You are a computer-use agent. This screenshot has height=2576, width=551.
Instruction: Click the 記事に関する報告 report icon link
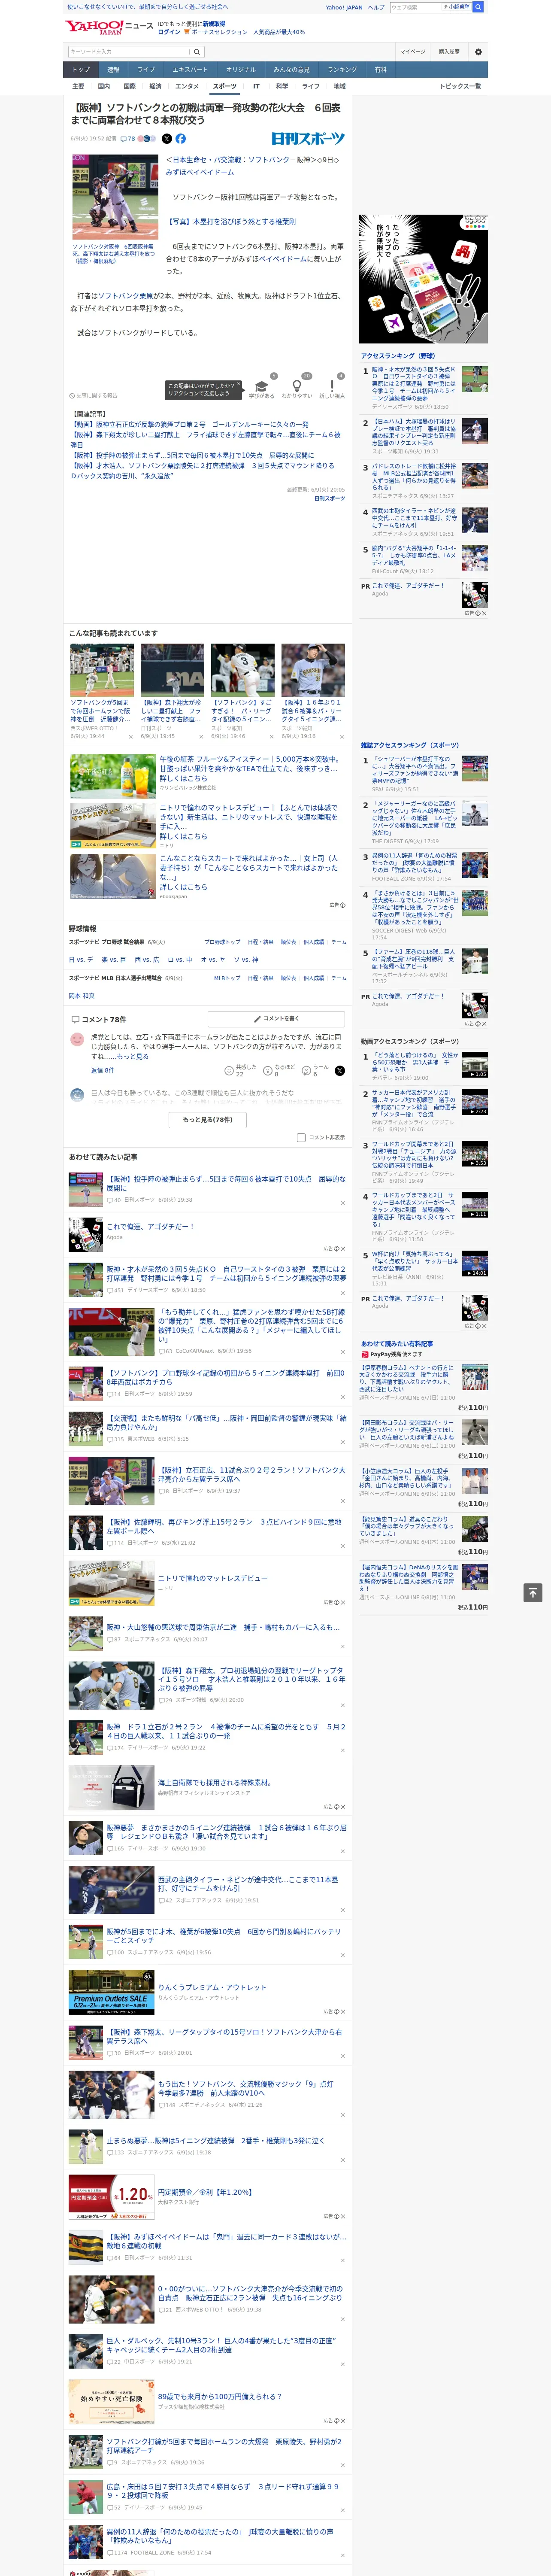[93, 396]
